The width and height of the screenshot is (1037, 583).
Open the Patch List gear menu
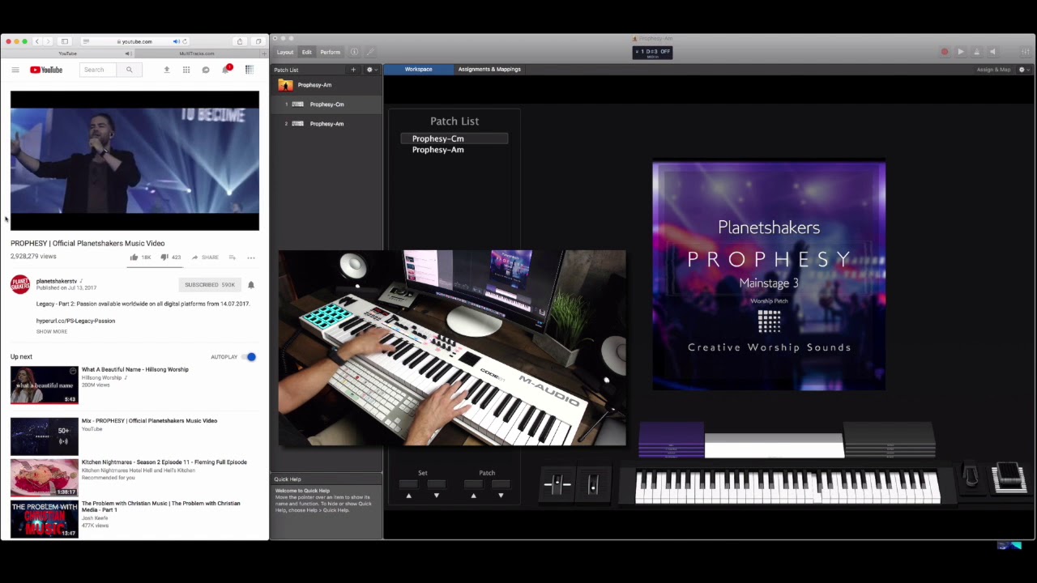tap(371, 70)
